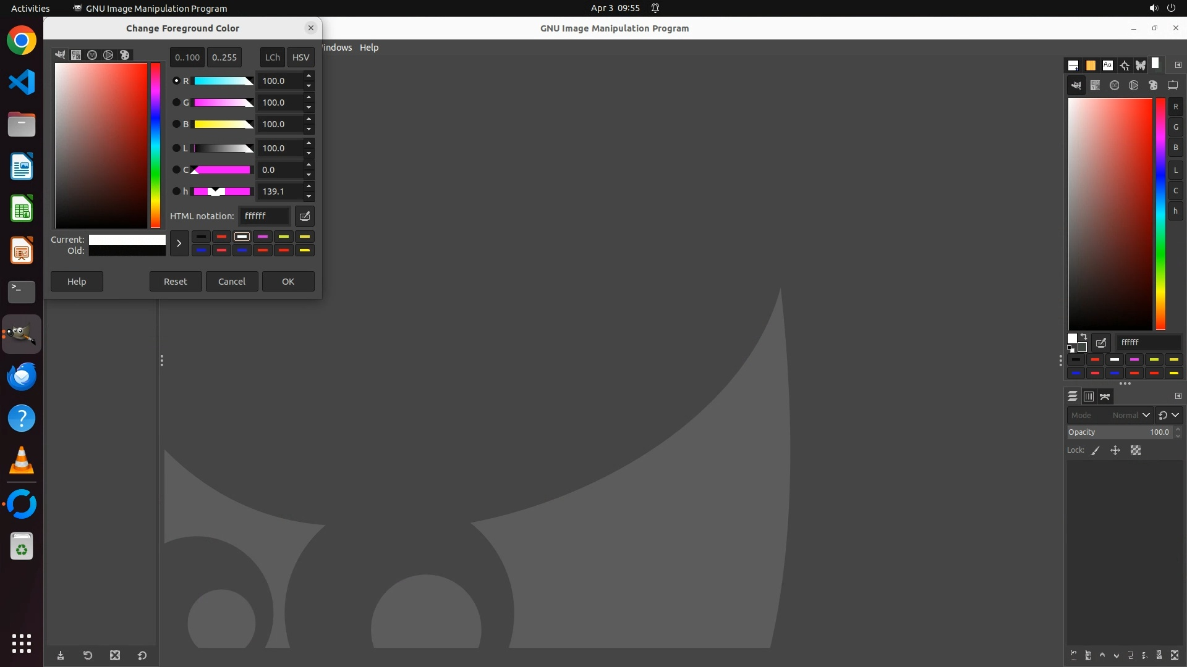
Task: Lock pixels with the paintbrush lock icon
Action: [x=1096, y=451]
